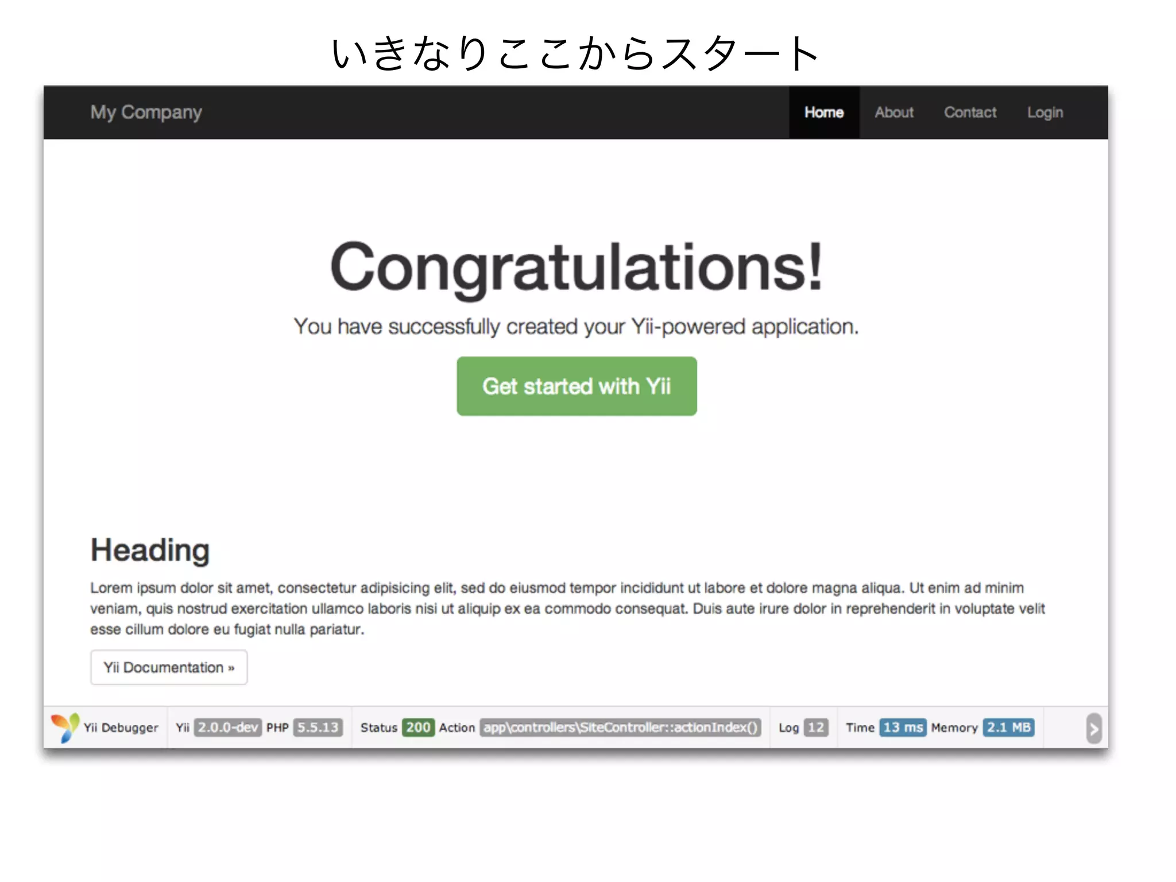1176x882 pixels.
Task: Open the Contact page link
Action: [970, 113]
